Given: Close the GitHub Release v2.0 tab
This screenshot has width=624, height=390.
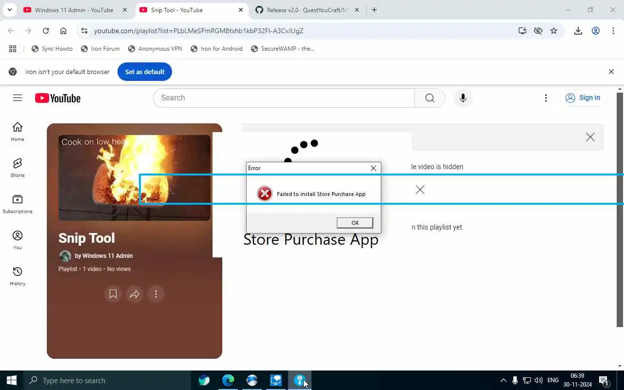Looking at the screenshot, I should tap(357, 10).
